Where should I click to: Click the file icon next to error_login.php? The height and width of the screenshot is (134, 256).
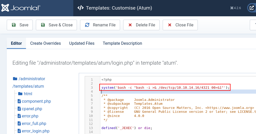click(19, 131)
